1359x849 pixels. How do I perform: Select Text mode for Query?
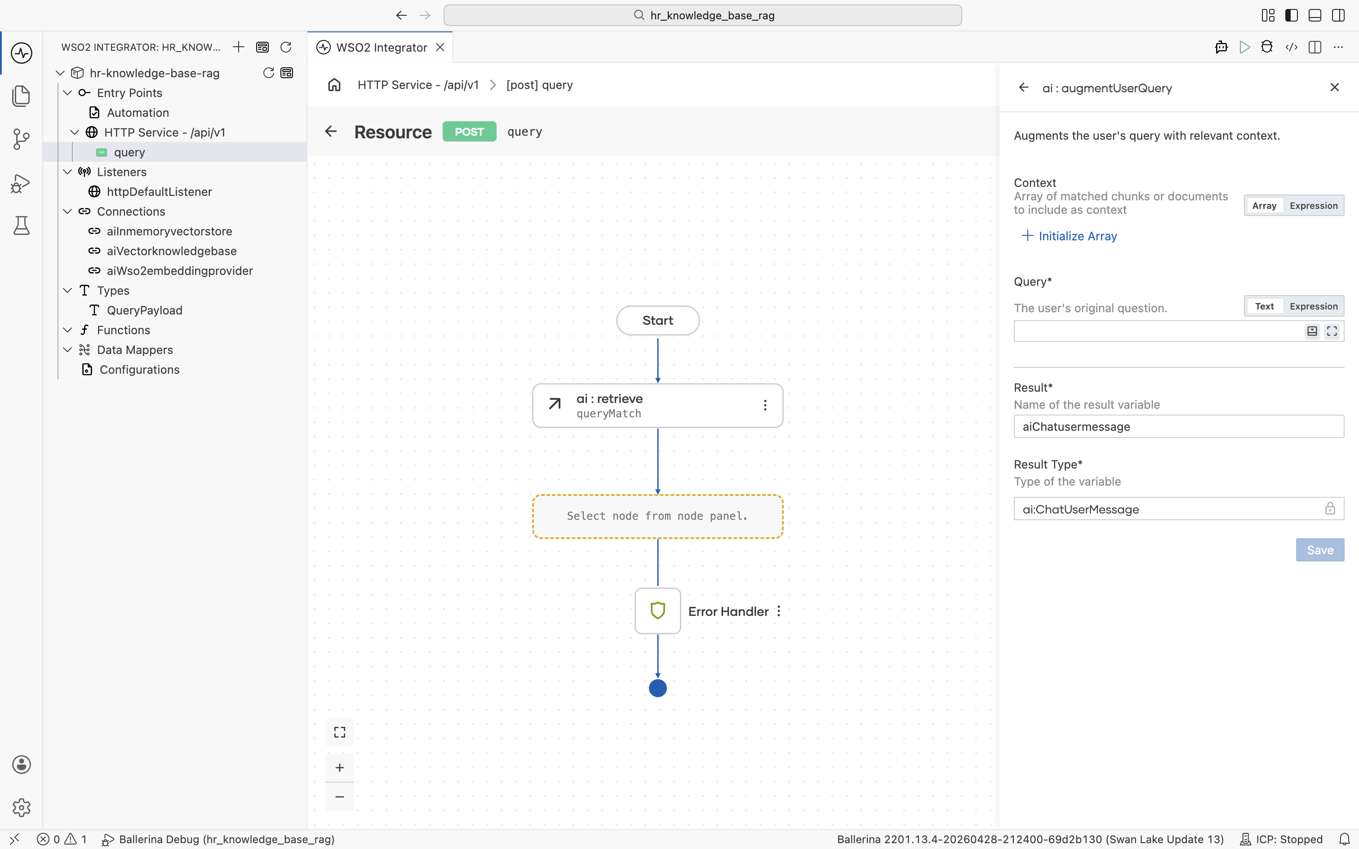[1264, 306]
